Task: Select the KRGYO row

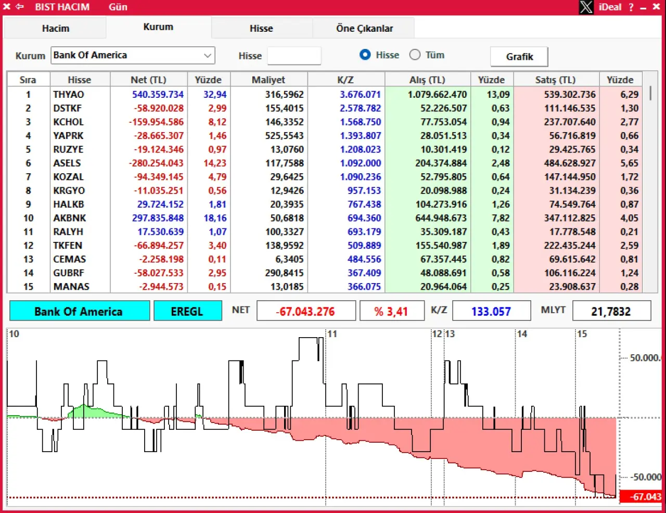Action: click(325, 190)
